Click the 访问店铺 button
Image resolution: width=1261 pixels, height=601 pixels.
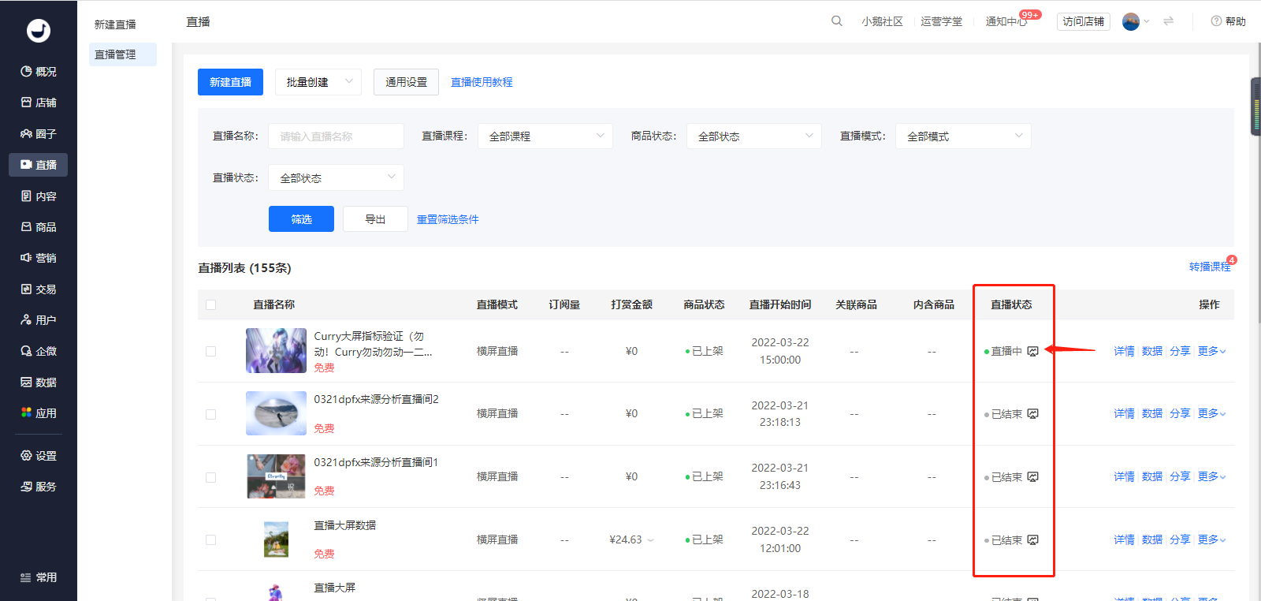(1084, 21)
